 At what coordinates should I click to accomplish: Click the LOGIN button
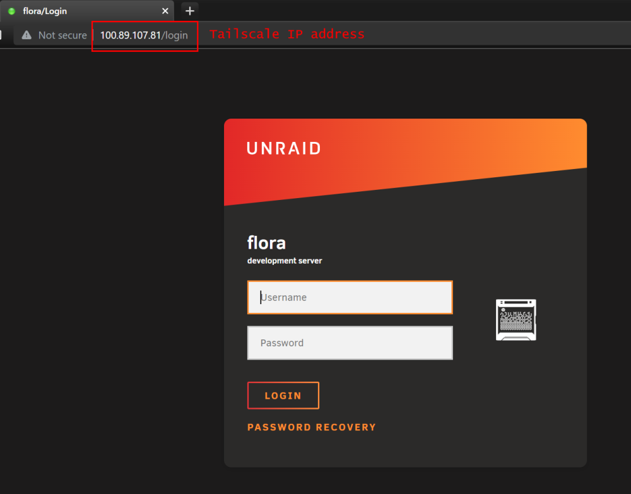283,396
